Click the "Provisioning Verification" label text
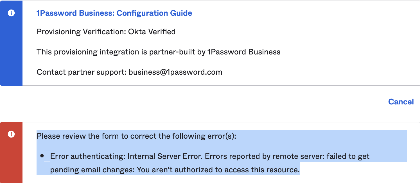Viewport: 420px width, 183px height. 81,31
